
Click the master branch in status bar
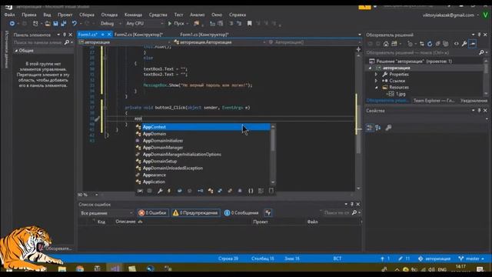click(471, 259)
